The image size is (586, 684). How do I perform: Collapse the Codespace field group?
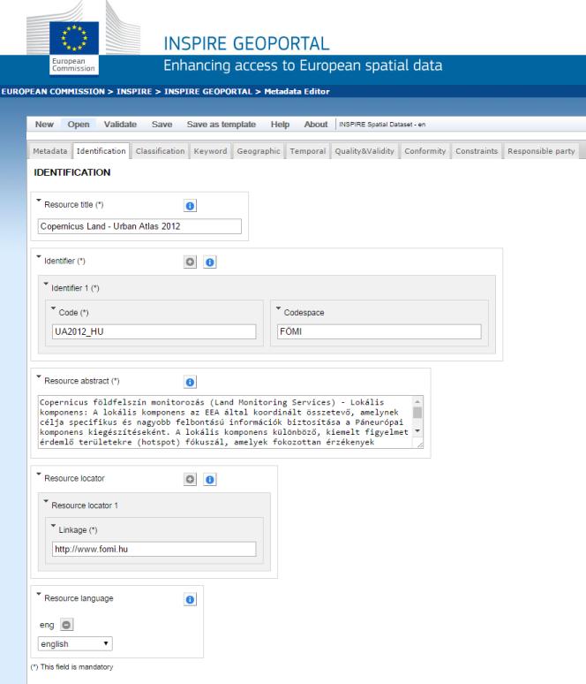pyautogui.click(x=278, y=308)
